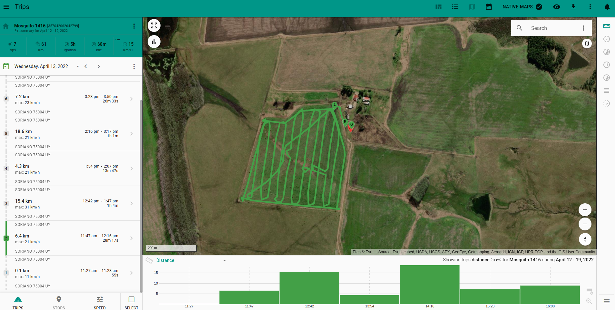Image resolution: width=615 pixels, height=310 pixels.
Task: Open the Wednesday, April 13, 2022 date dropdown
Action: pos(78,66)
